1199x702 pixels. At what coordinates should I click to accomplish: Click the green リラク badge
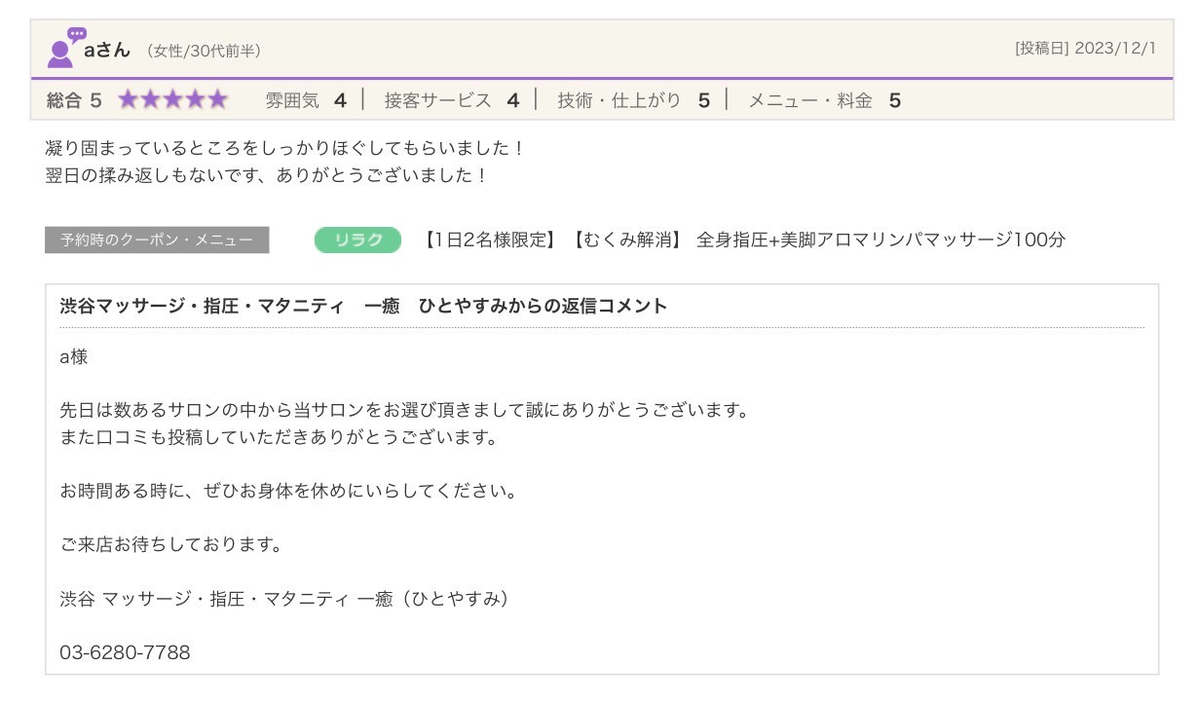point(357,240)
